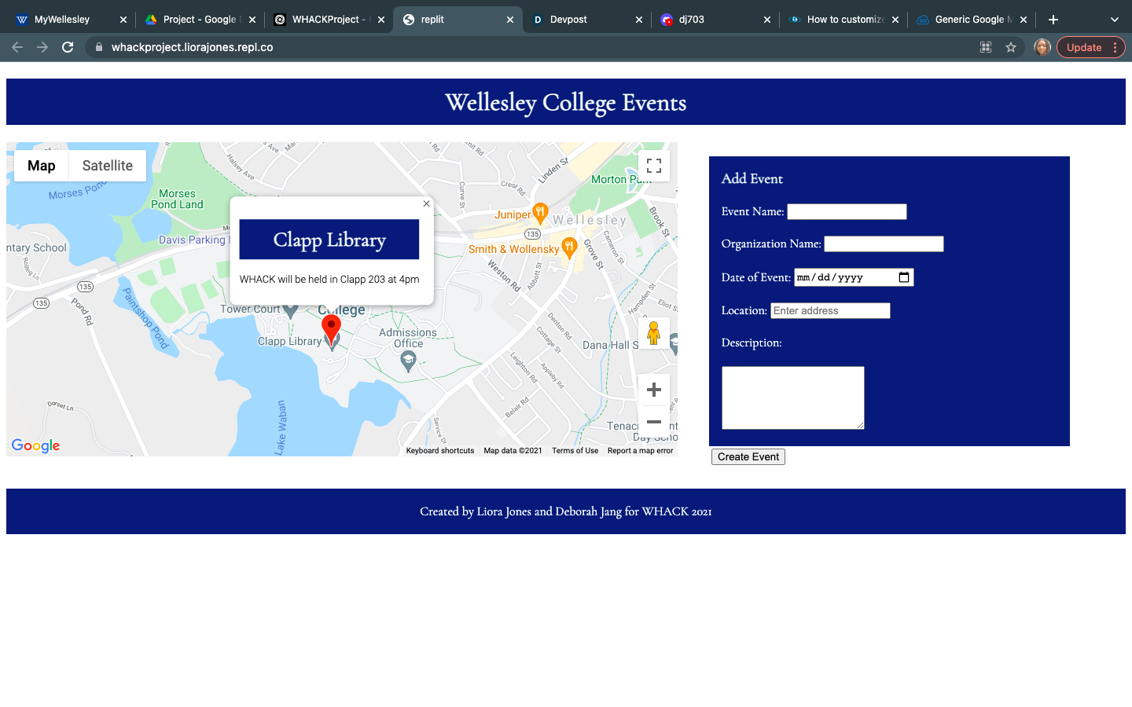Image resolution: width=1132 pixels, height=707 pixels.
Task: Click the site lock icon
Action: (x=99, y=47)
